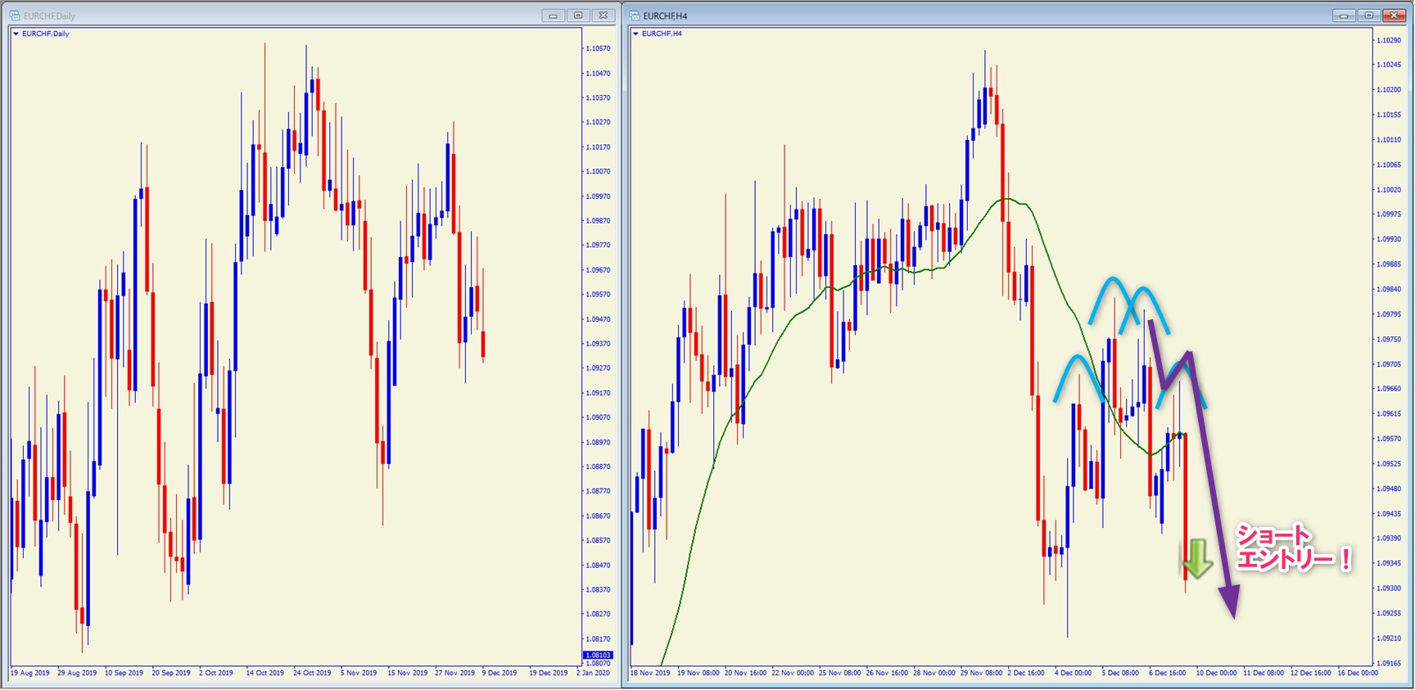Viewport: 1415px width, 690px height.
Task: Expand the triangle beside the EURCHF,Daily chart label
Action: coord(16,34)
